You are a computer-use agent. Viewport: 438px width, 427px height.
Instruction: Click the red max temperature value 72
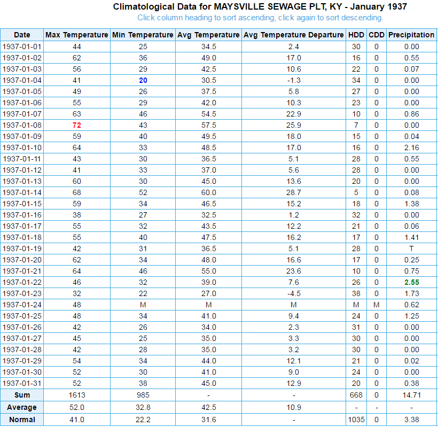pos(77,125)
